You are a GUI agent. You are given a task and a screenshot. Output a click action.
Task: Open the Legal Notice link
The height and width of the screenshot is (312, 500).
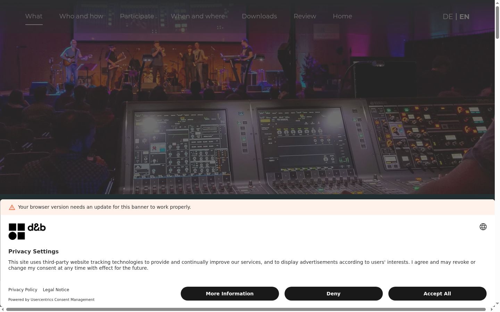56,290
